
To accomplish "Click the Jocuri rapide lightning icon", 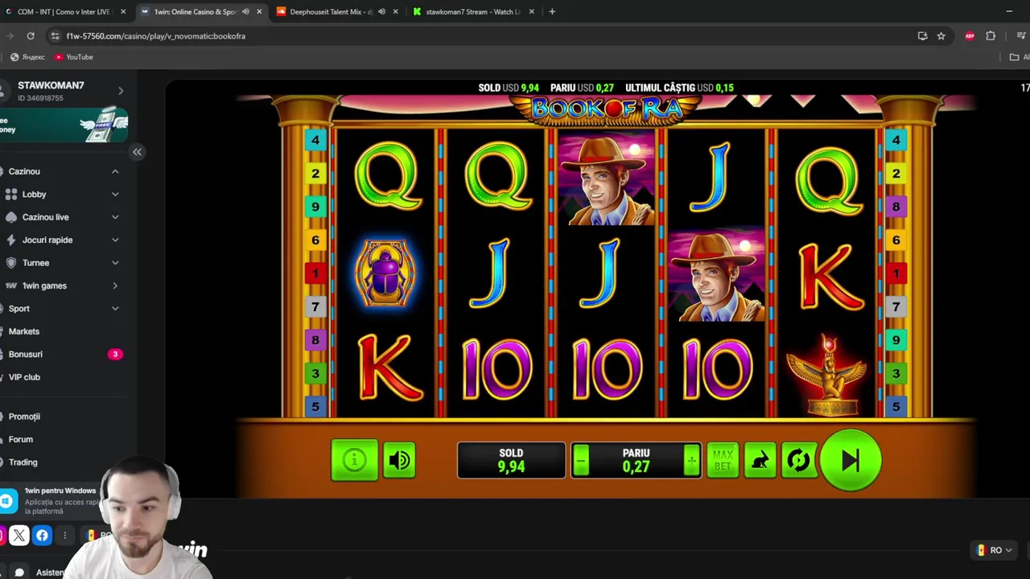I will tap(11, 240).
